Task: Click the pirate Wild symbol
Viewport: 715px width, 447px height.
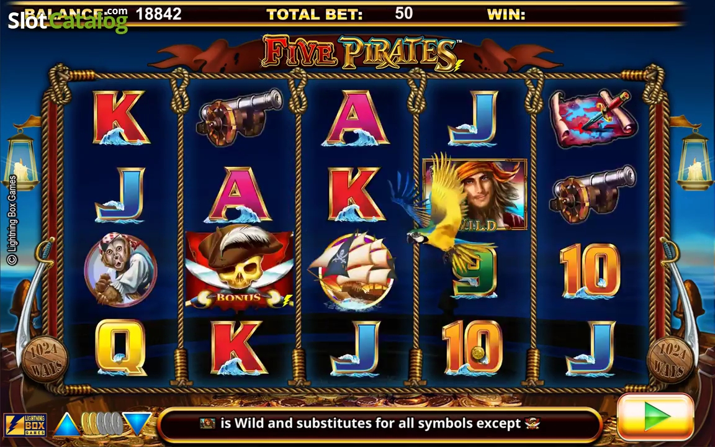Action: (x=475, y=194)
